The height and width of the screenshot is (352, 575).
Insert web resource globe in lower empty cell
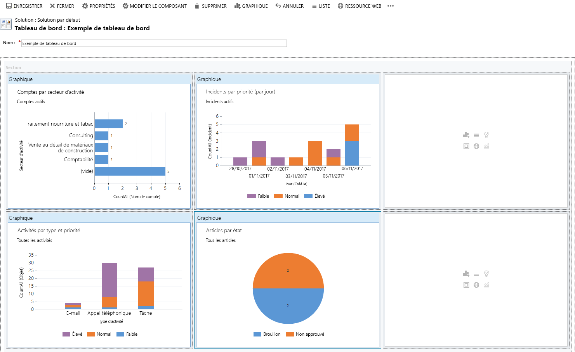[x=476, y=285]
